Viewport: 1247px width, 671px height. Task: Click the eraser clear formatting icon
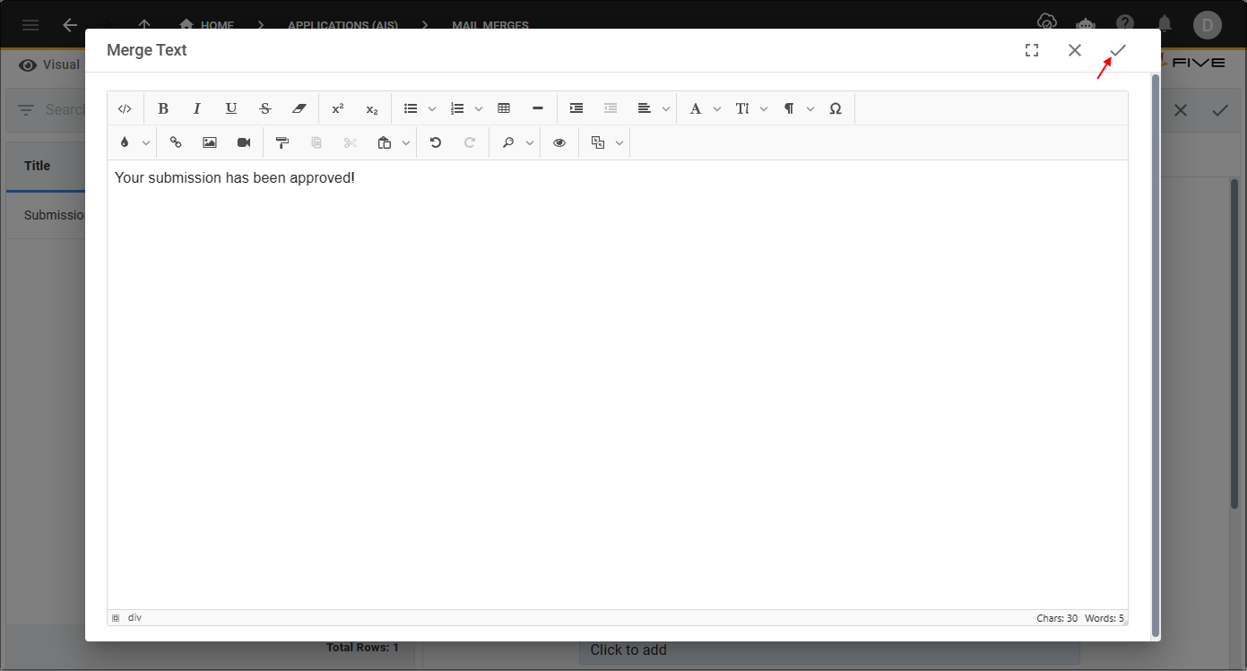[x=299, y=108]
